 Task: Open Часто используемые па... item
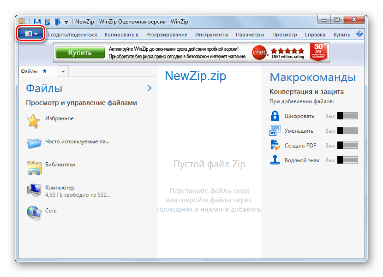(90, 144)
